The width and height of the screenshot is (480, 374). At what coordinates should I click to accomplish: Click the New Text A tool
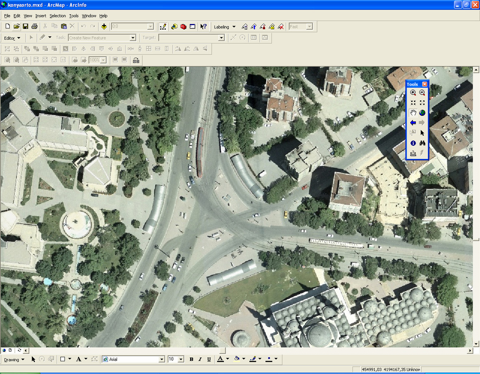(79, 359)
